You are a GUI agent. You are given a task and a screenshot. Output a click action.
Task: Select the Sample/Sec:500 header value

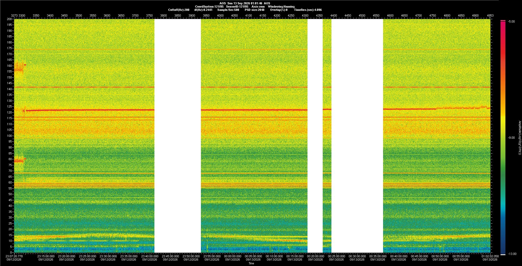coord(228,10)
